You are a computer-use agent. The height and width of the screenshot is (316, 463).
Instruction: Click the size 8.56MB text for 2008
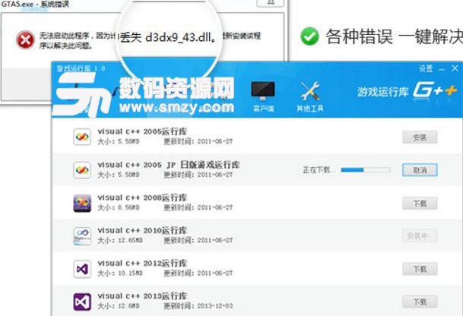[128, 207]
